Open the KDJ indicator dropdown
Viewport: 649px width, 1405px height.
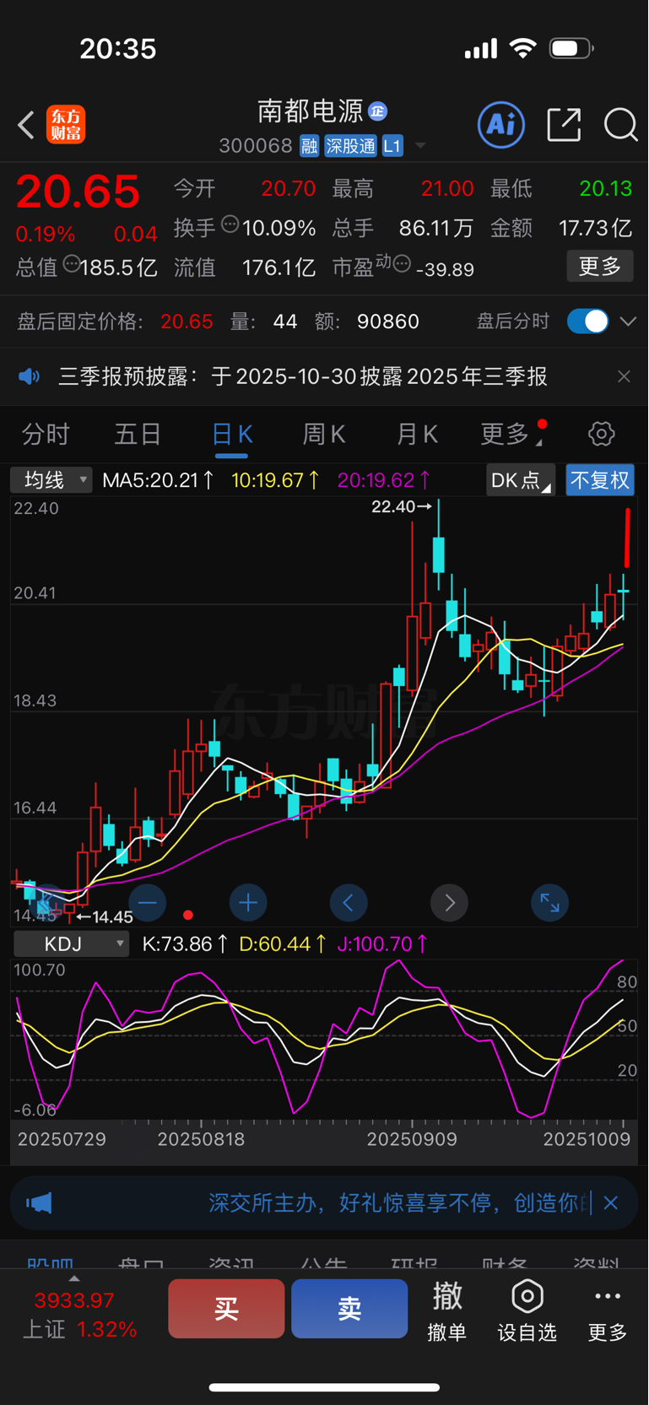point(71,943)
